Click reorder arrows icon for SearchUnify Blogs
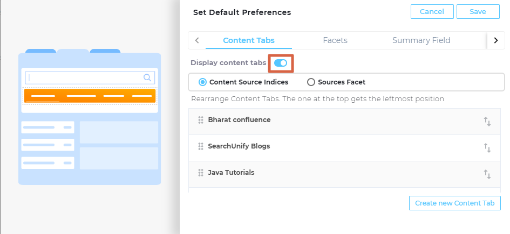 coord(487,148)
